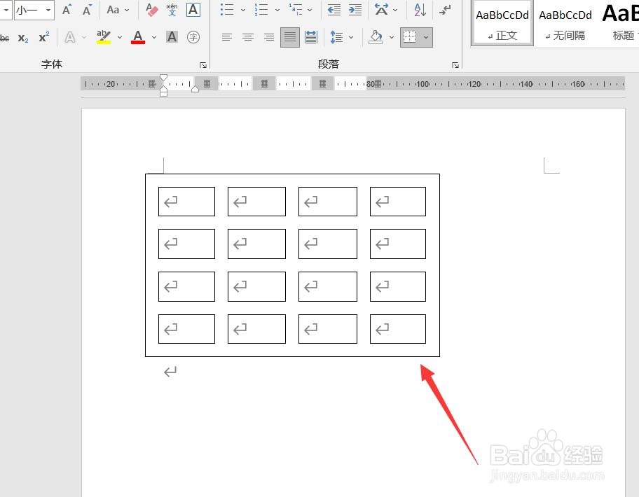Screen dimensions: 639x497
Task: Open the line spacing dropdown arrow
Action: (351, 37)
